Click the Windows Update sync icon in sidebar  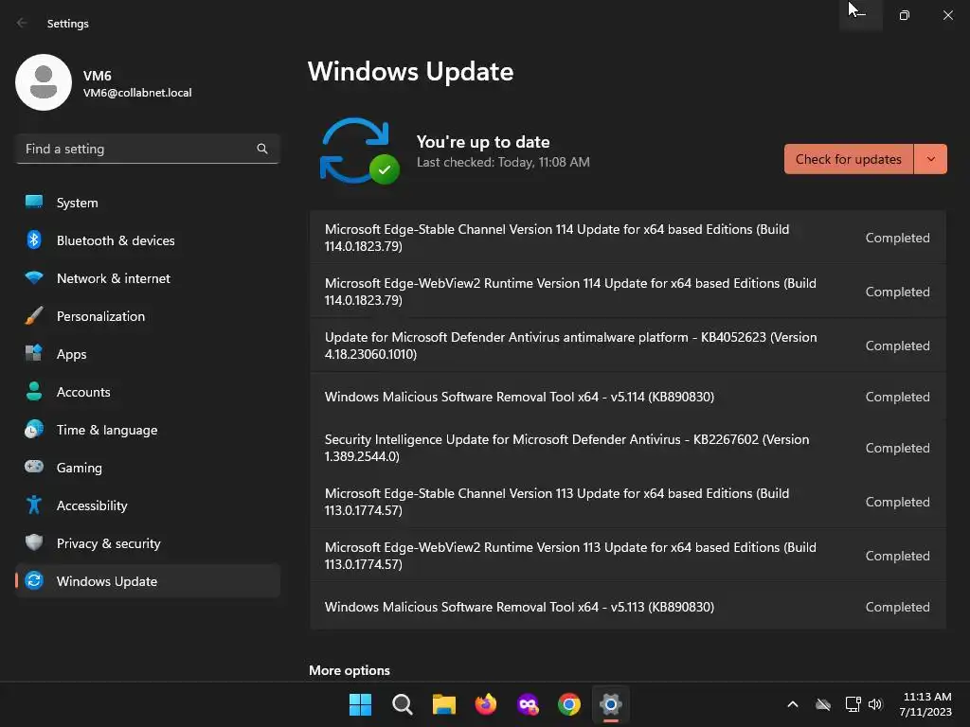(34, 580)
